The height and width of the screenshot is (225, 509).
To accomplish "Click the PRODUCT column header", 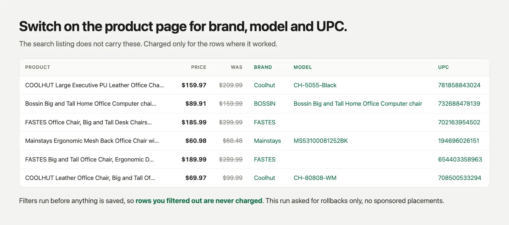I will [x=38, y=67].
